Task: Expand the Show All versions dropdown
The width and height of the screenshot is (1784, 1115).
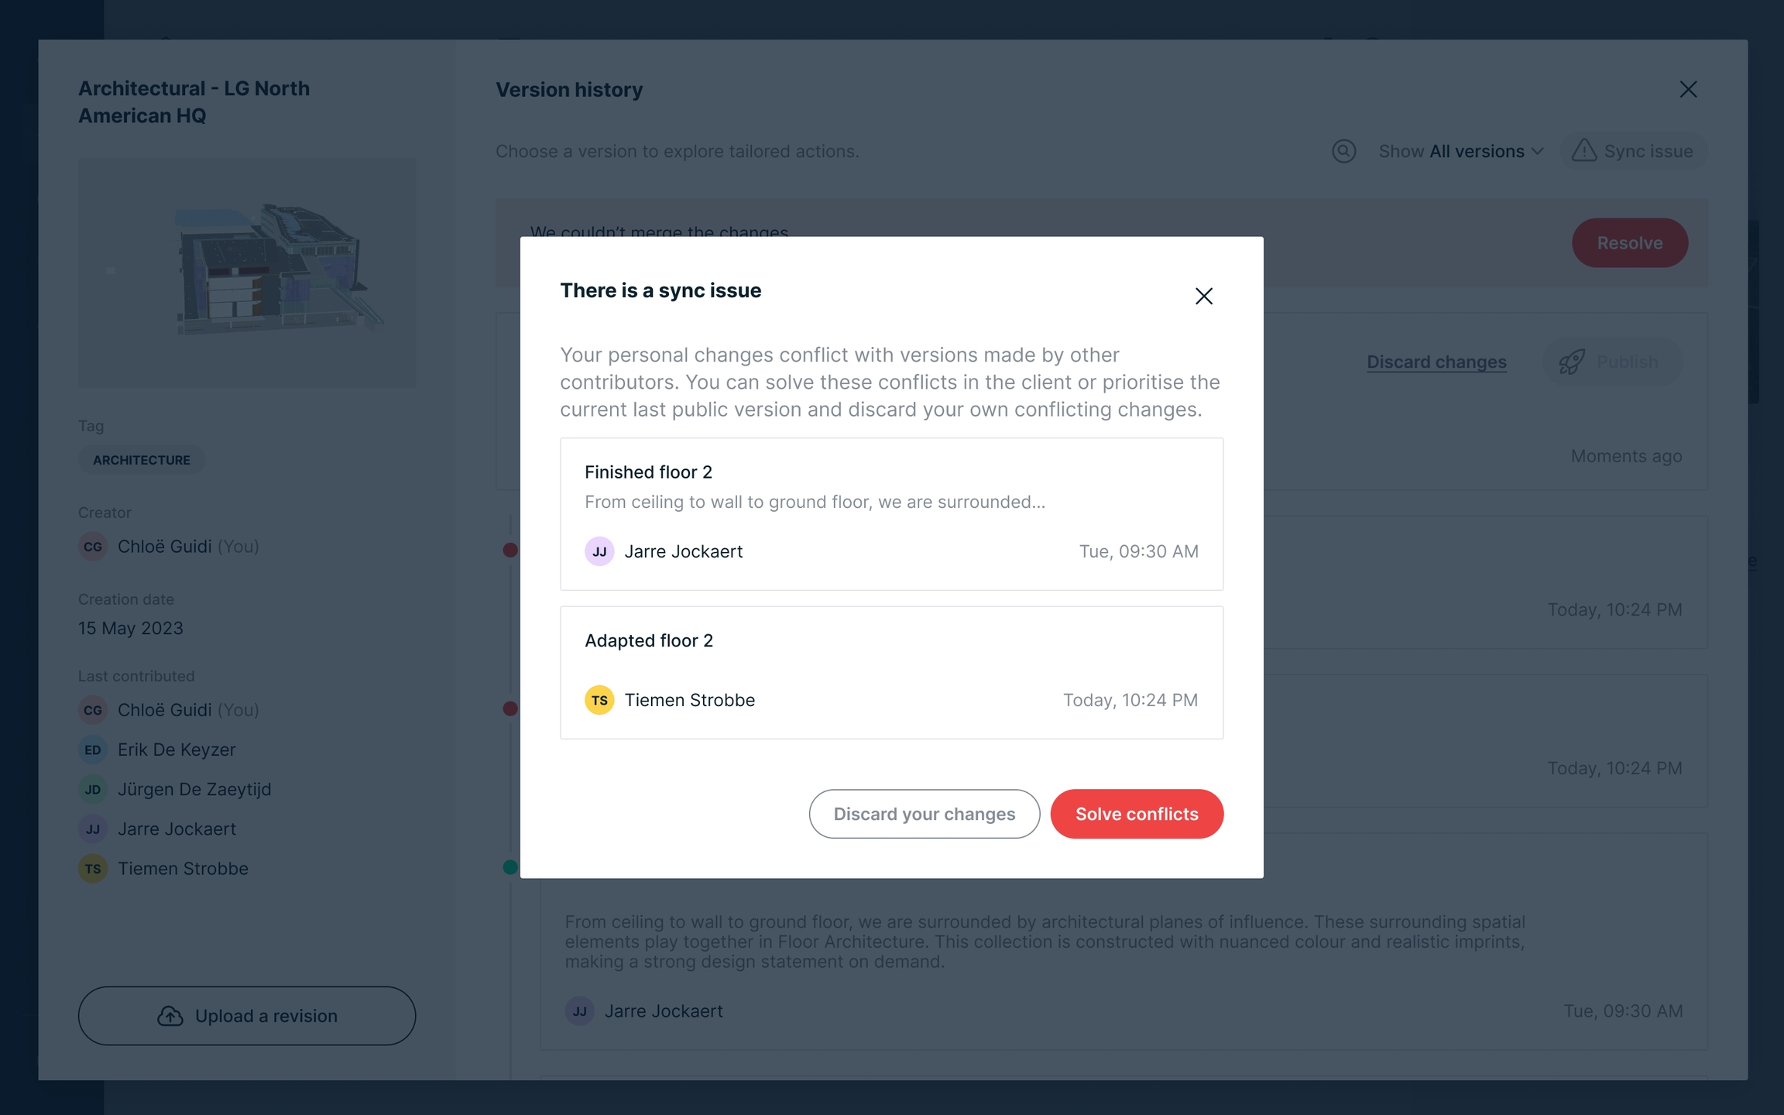Action: click(x=1460, y=151)
